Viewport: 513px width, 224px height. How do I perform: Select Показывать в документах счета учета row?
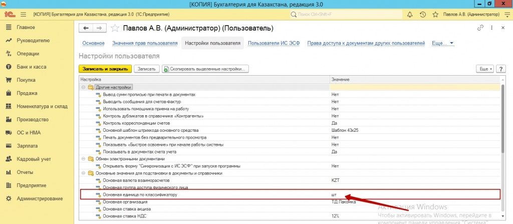coord(290,152)
